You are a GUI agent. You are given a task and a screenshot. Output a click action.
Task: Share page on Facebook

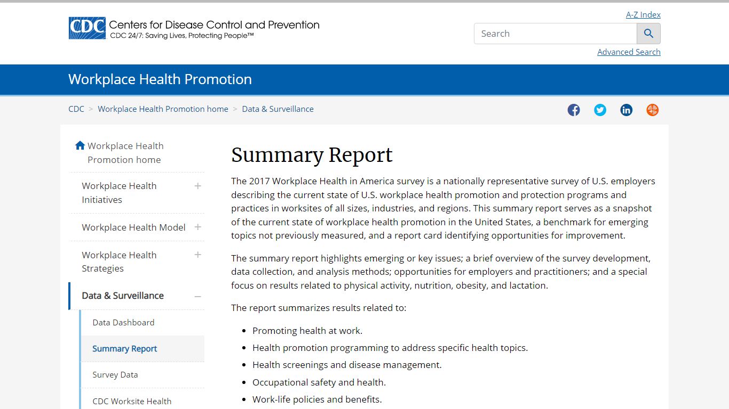[x=574, y=110]
